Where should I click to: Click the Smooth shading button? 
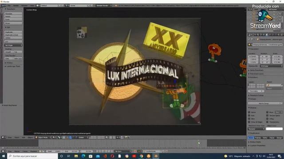coord(8,52)
